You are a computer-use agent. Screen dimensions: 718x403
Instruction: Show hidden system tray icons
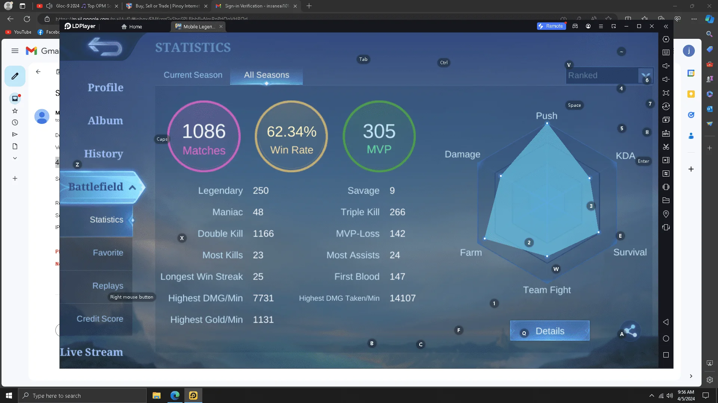pos(652,396)
